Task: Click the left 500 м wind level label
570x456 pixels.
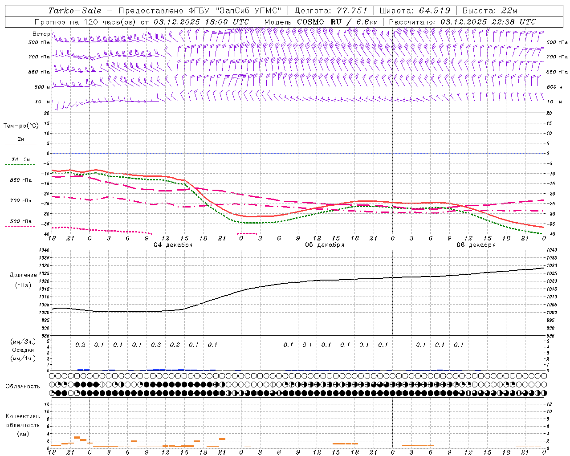Action: pos(42,87)
